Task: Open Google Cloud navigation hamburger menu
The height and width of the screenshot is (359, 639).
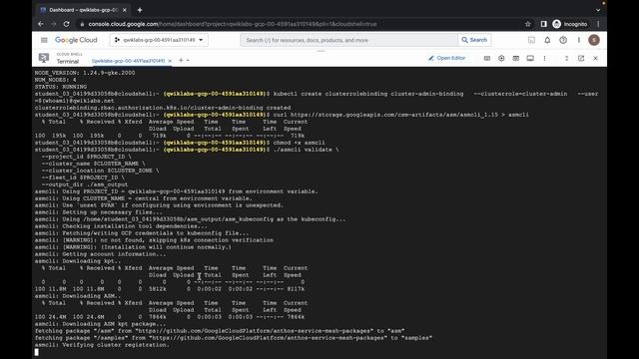Action: point(44,40)
